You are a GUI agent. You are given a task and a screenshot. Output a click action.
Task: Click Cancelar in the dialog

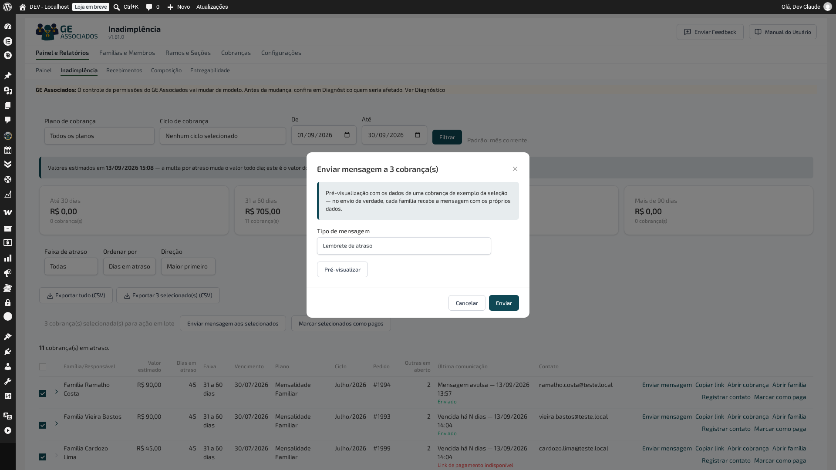click(467, 303)
